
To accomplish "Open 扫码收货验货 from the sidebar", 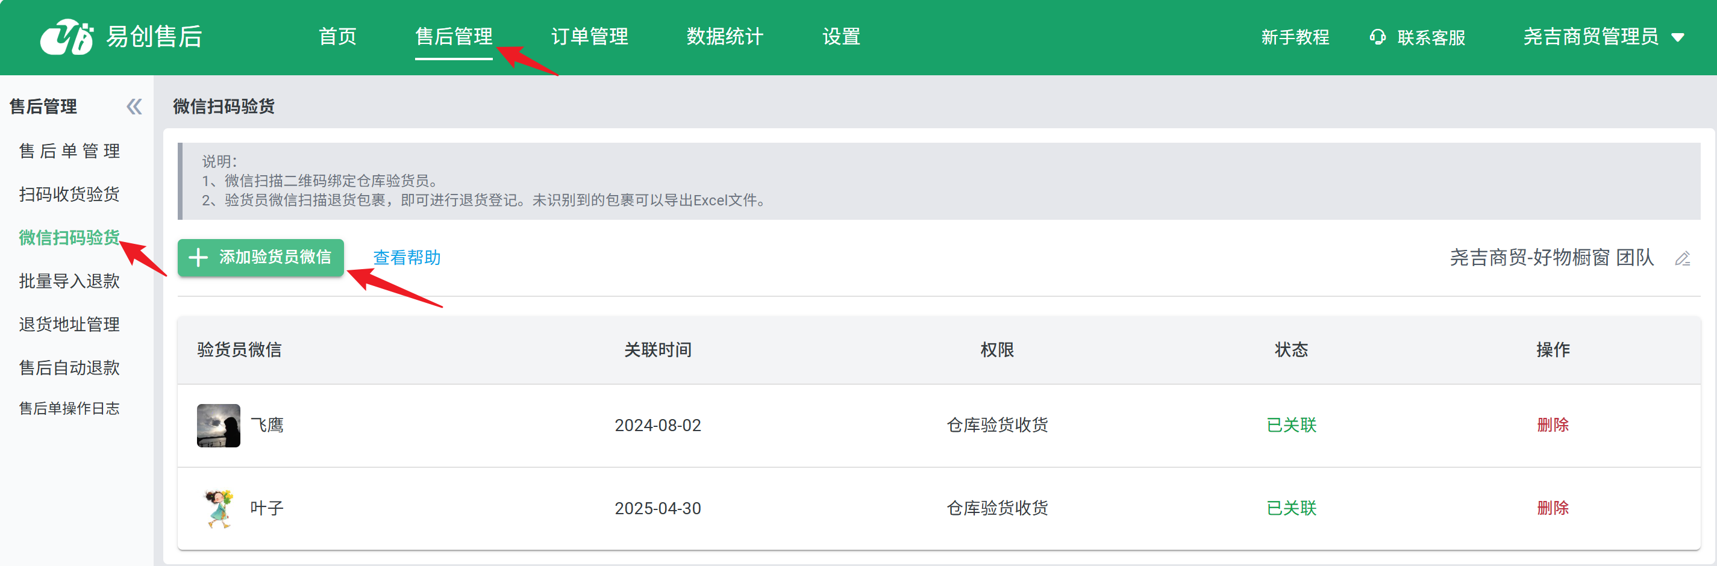I will pyautogui.click(x=69, y=194).
